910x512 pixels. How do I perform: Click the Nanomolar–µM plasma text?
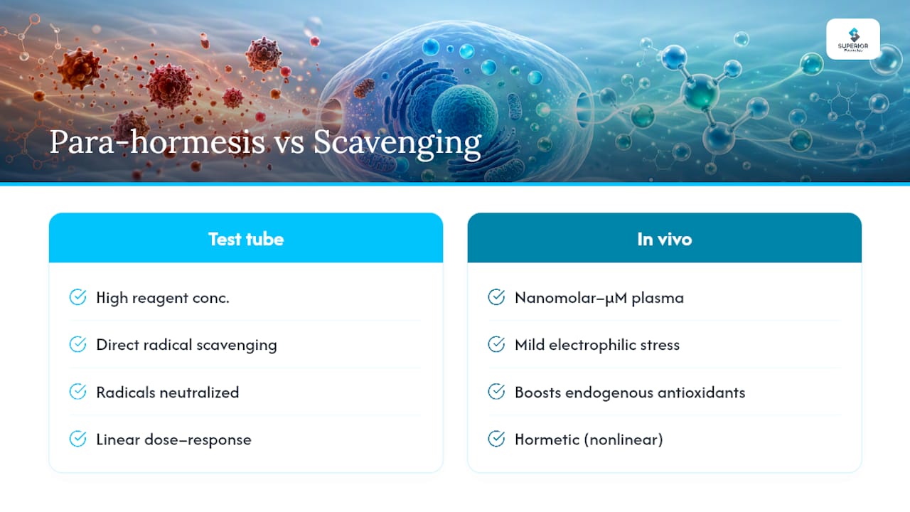[599, 298]
